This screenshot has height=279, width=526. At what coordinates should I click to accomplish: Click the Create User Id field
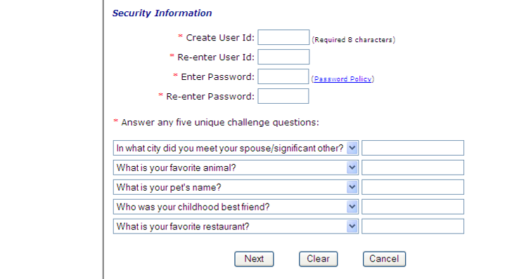(283, 37)
